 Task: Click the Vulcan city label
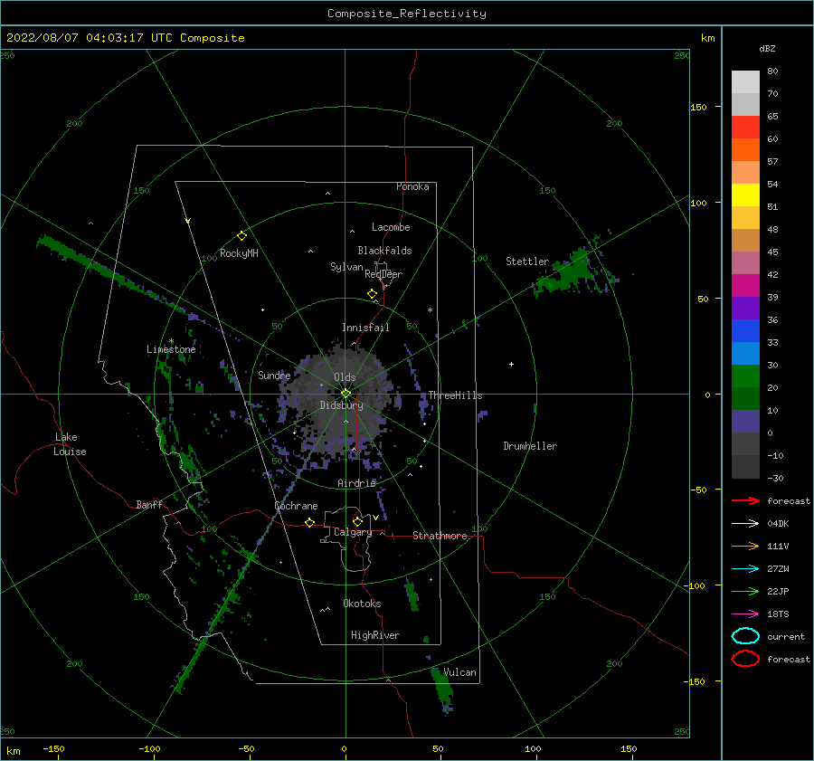point(460,672)
